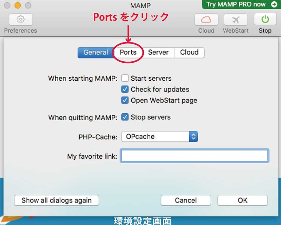The height and width of the screenshot is (225, 281).
Task: Open the PHP-Cache OPcache dropdown
Action: pos(159,137)
